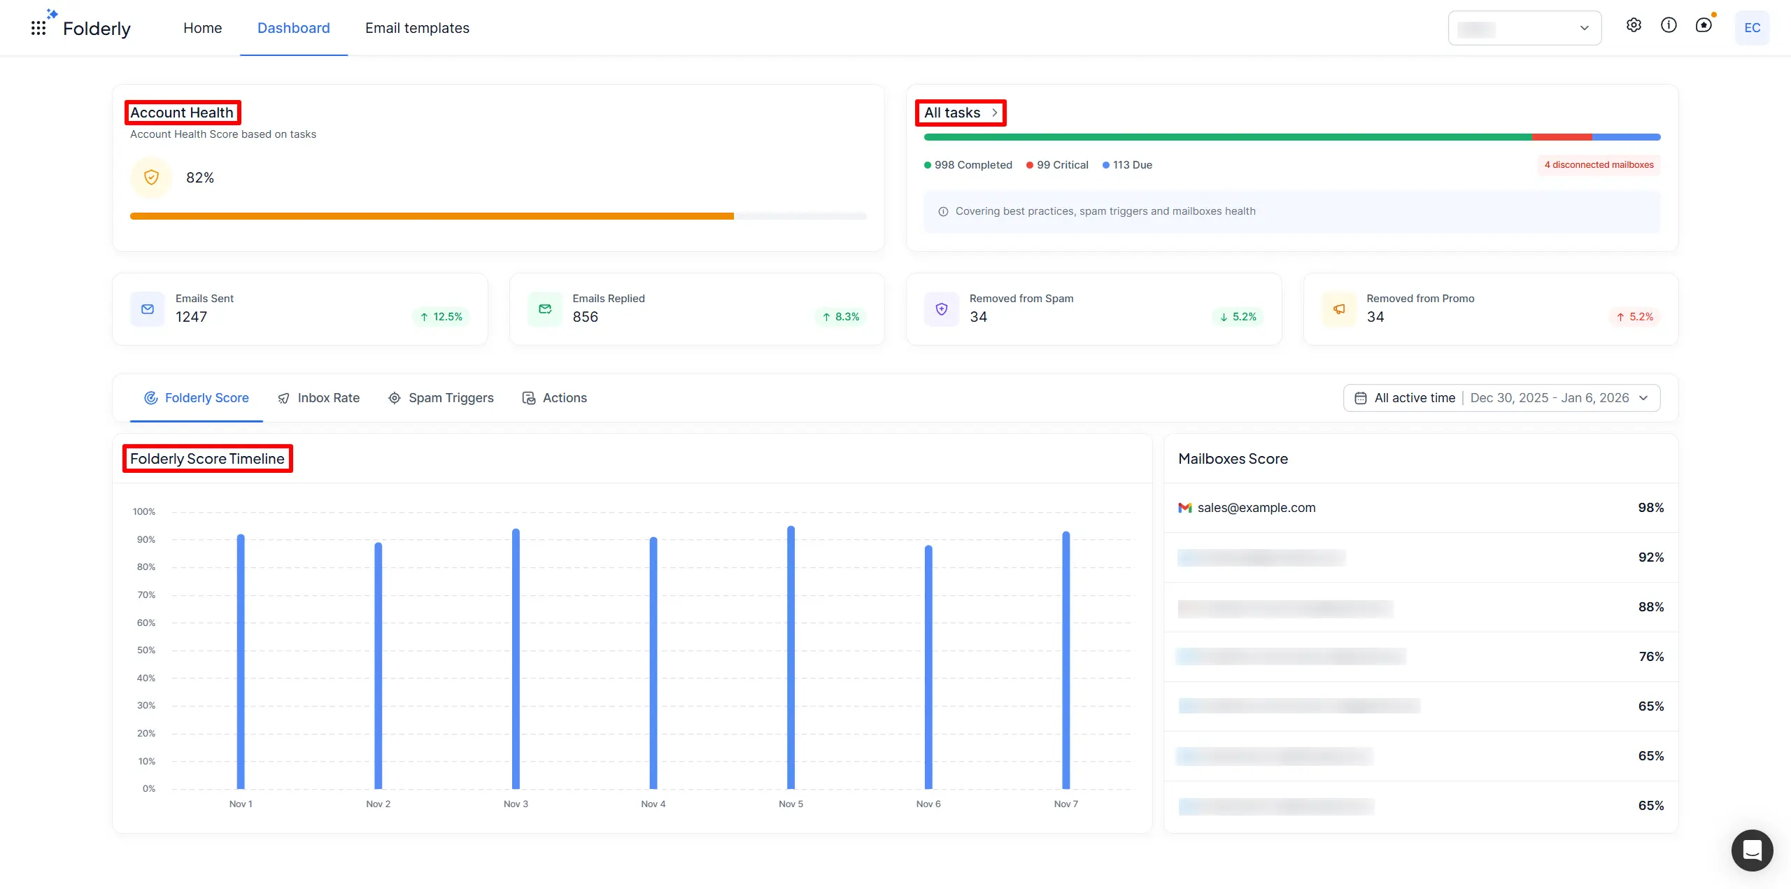Click the Nov 1 chart bar
This screenshot has width=1791, height=889.
[x=241, y=662]
